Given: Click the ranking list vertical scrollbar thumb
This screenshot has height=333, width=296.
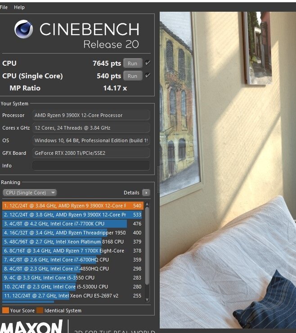Looking at the screenshot, I should (147, 246).
